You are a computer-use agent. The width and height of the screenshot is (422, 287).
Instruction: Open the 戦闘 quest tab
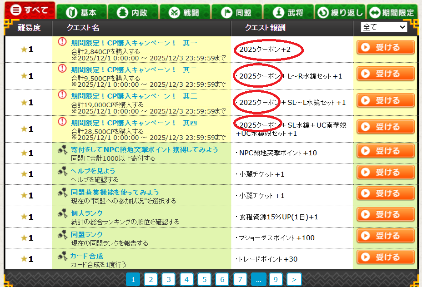185,12
